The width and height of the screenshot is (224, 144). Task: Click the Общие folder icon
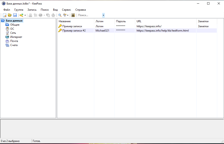click(x=7, y=25)
